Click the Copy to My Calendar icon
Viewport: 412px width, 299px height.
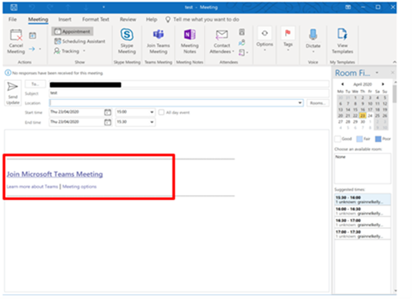[32, 36]
